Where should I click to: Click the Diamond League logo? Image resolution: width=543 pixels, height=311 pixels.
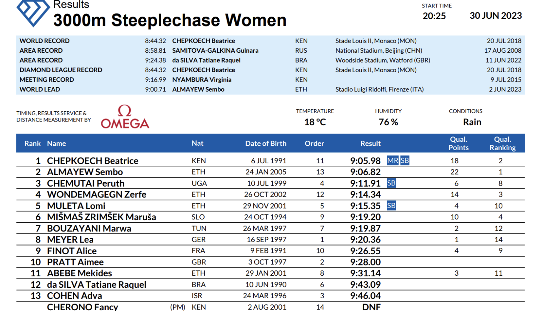[33, 12]
